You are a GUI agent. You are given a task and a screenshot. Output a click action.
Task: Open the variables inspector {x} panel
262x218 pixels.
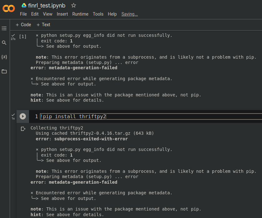click(x=4, y=57)
